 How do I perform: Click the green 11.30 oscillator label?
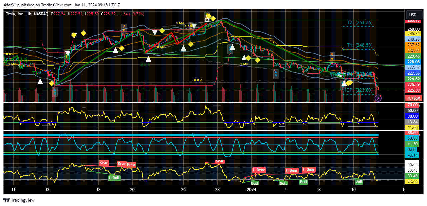point(413,144)
